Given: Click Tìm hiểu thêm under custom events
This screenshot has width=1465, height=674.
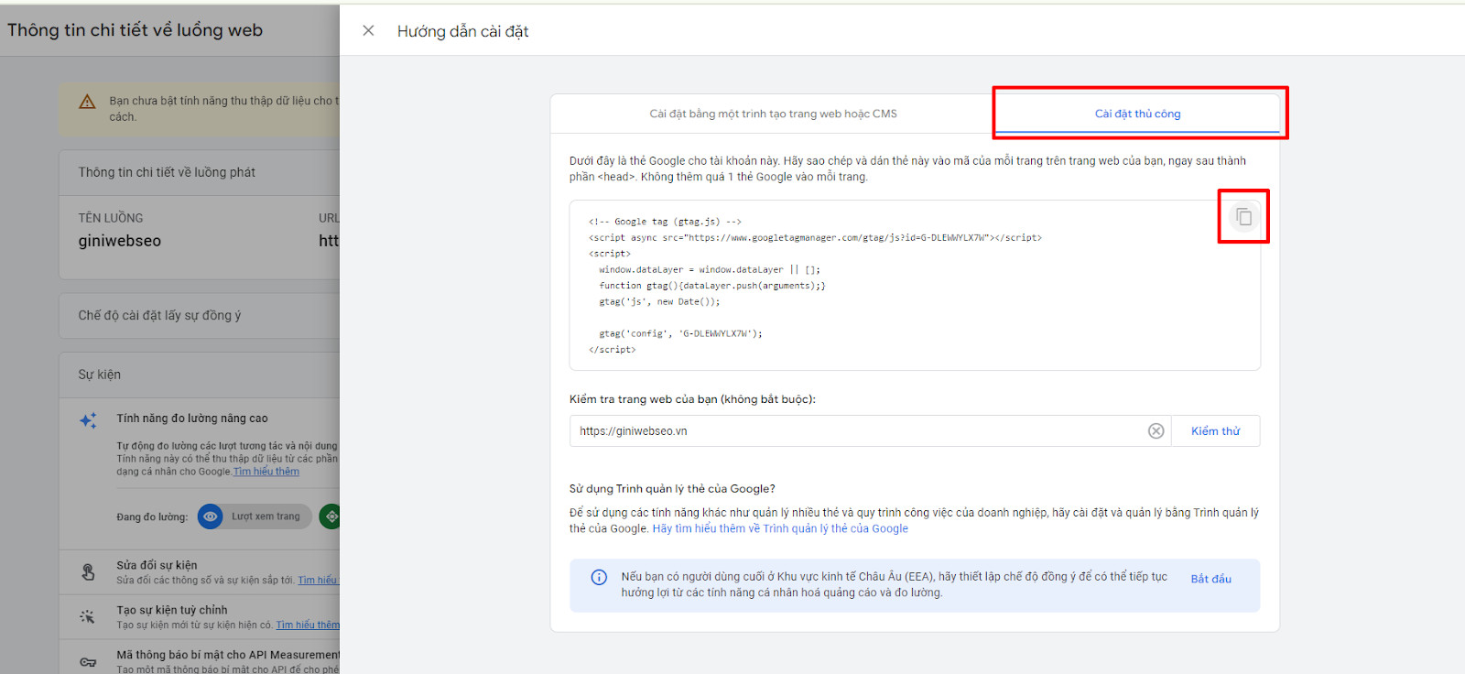Looking at the screenshot, I should click(x=308, y=625).
